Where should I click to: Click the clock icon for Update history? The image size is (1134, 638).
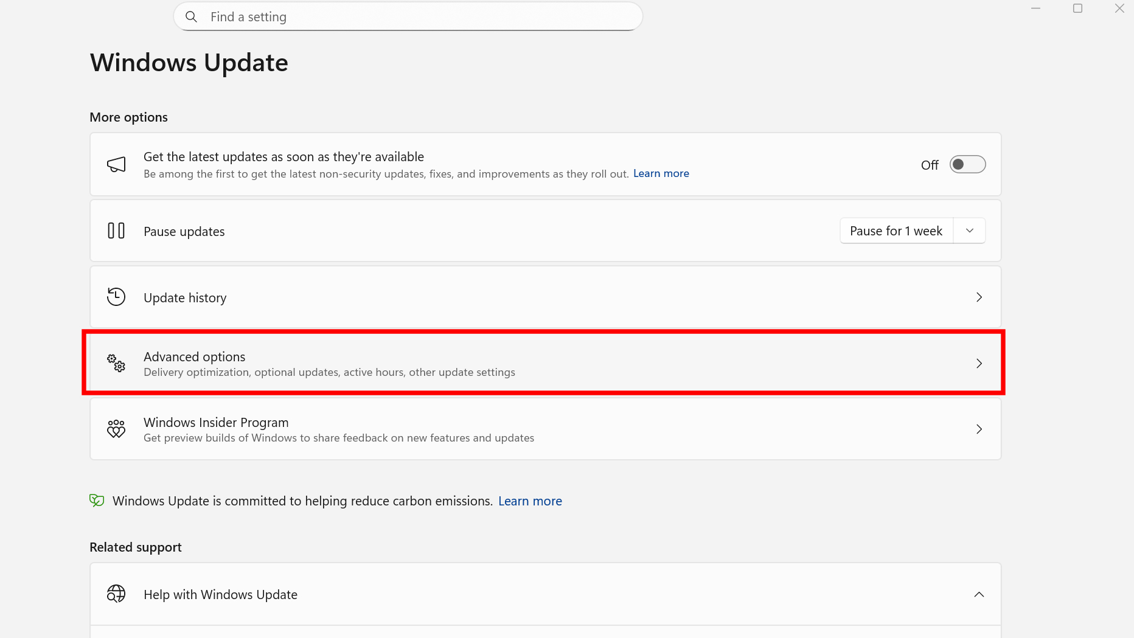(x=116, y=297)
